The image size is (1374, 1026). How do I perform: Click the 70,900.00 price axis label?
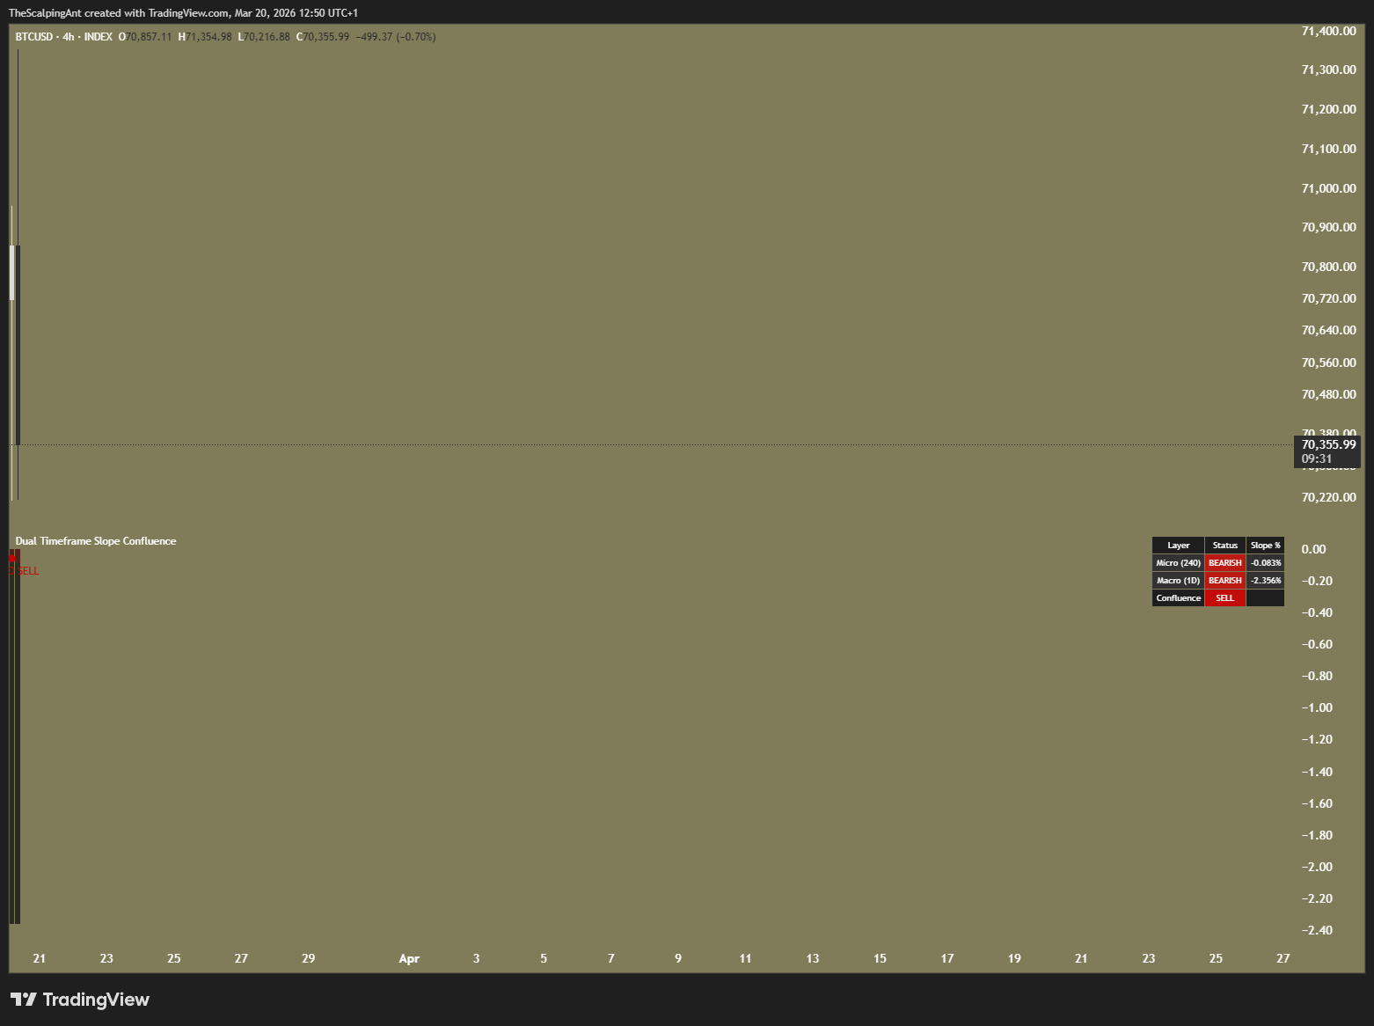[1328, 227]
